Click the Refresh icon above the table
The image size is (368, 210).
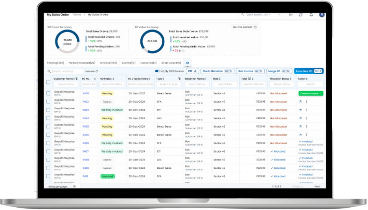click(x=97, y=71)
